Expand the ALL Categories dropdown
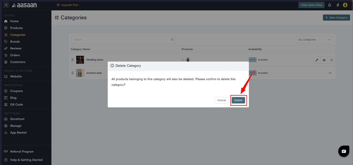 click(x=314, y=40)
